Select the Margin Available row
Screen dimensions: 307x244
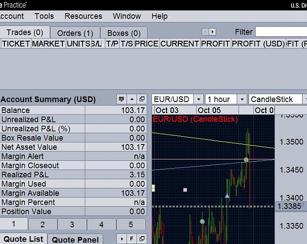[73, 193]
